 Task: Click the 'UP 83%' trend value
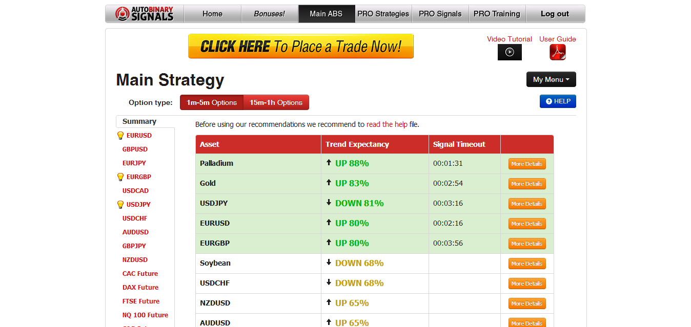point(352,183)
